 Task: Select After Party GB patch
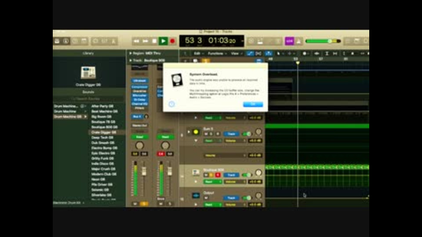[x=102, y=106]
